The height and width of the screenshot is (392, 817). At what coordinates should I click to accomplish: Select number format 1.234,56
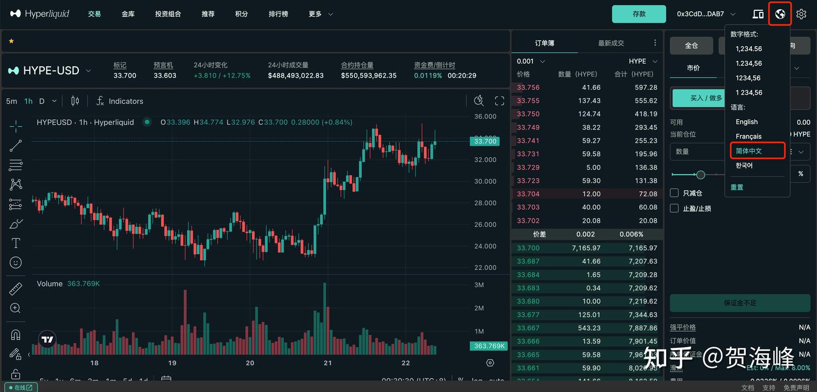(x=749, y=64)
